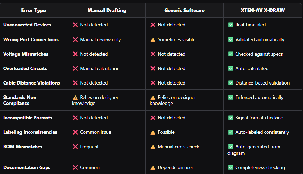Select the Generic Software column header
The height and width of the screenshot is (174, 303).
tap(184, 11)
